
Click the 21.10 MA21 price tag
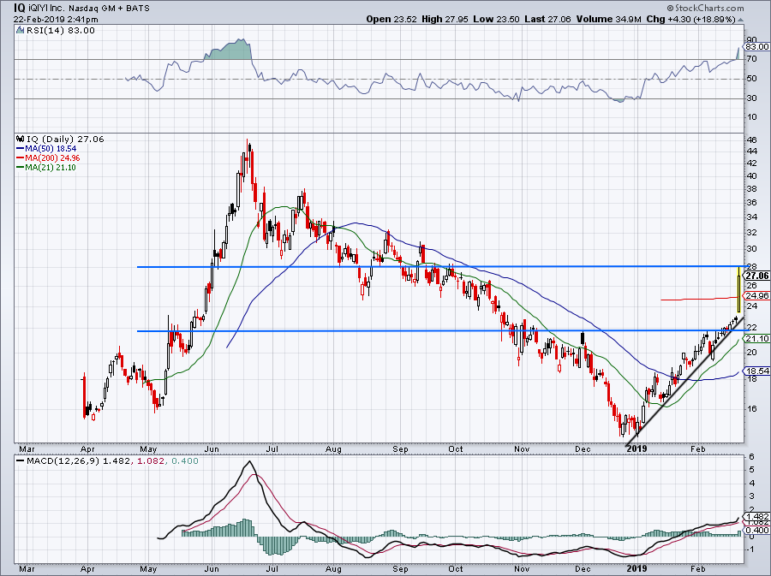(x=757, y=338)
